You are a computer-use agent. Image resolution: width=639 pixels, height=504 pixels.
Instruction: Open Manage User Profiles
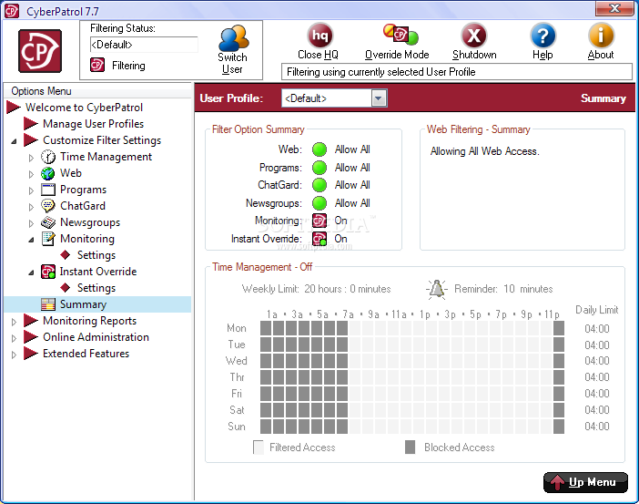click(x=93, y=124)
